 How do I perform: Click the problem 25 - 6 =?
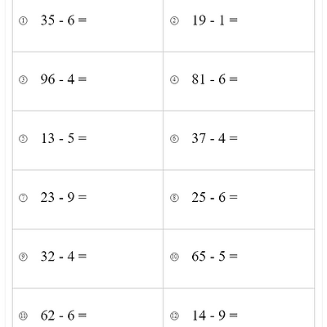pos(215,197)
